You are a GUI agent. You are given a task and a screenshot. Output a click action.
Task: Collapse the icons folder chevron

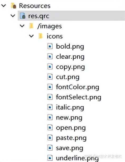point(31,36)
